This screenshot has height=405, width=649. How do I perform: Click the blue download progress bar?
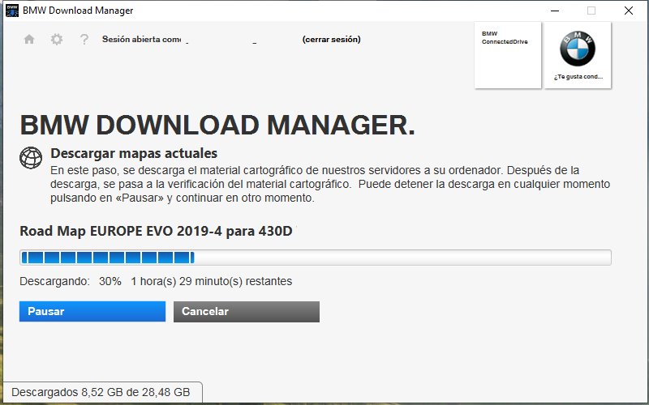coord(316,258)
